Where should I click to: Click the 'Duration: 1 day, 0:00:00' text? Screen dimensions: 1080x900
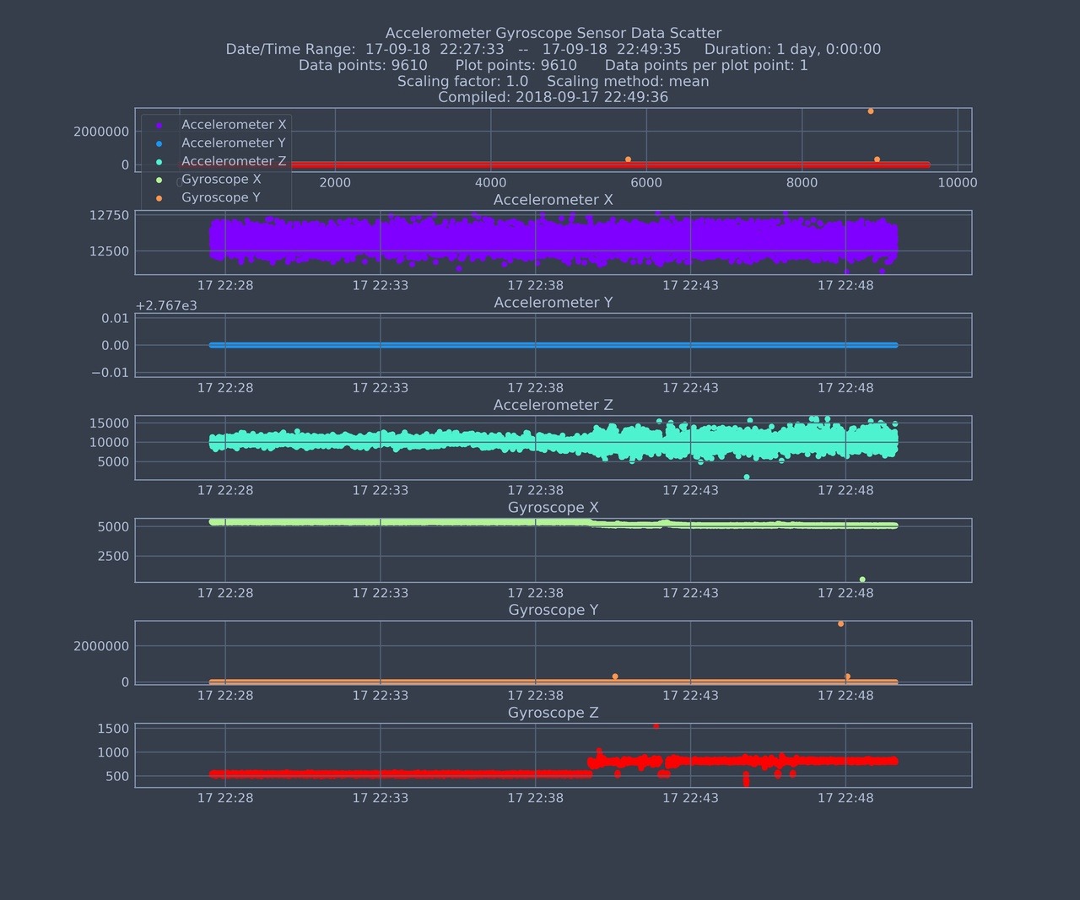coord(792,50)
